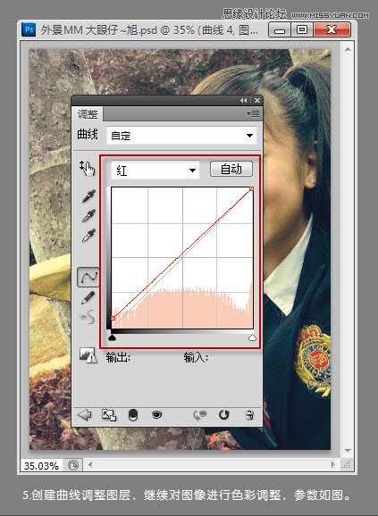Open the Adjustments panel flyout menu
The image size is (378, 516).
click(254, 114)
